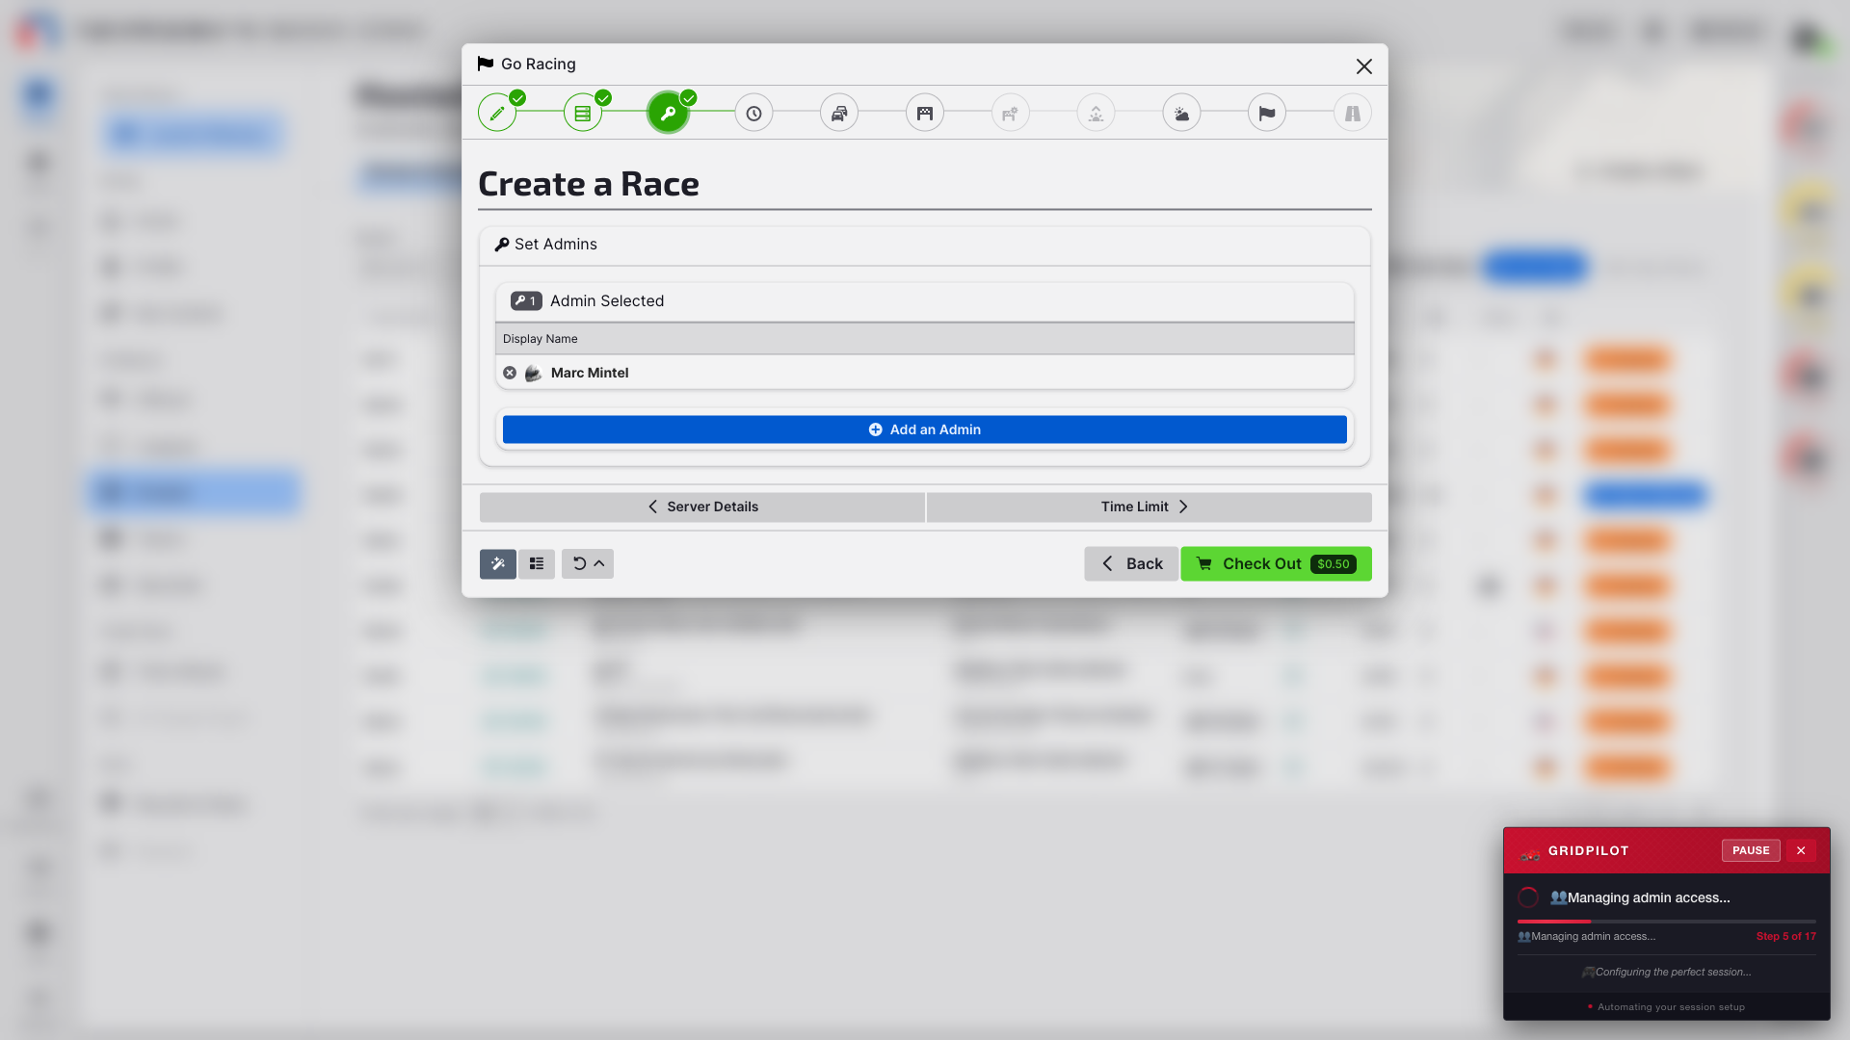This screenshot has width=1850, height=1040.
Task: Open the cars step icon
Action: point(839,114)
